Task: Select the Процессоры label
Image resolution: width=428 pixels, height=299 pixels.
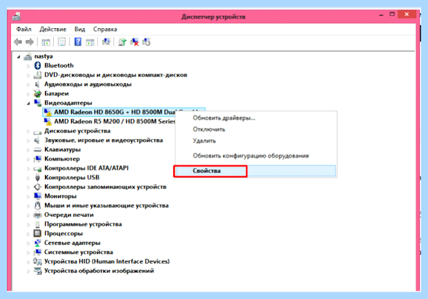Action: pyautogui.click(x=64, y=234)
